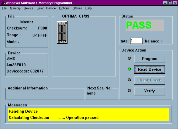Open the Utilities menu
Image resolution: width=178 pixels, height=129 pixels.
click(x=77, y=8)
